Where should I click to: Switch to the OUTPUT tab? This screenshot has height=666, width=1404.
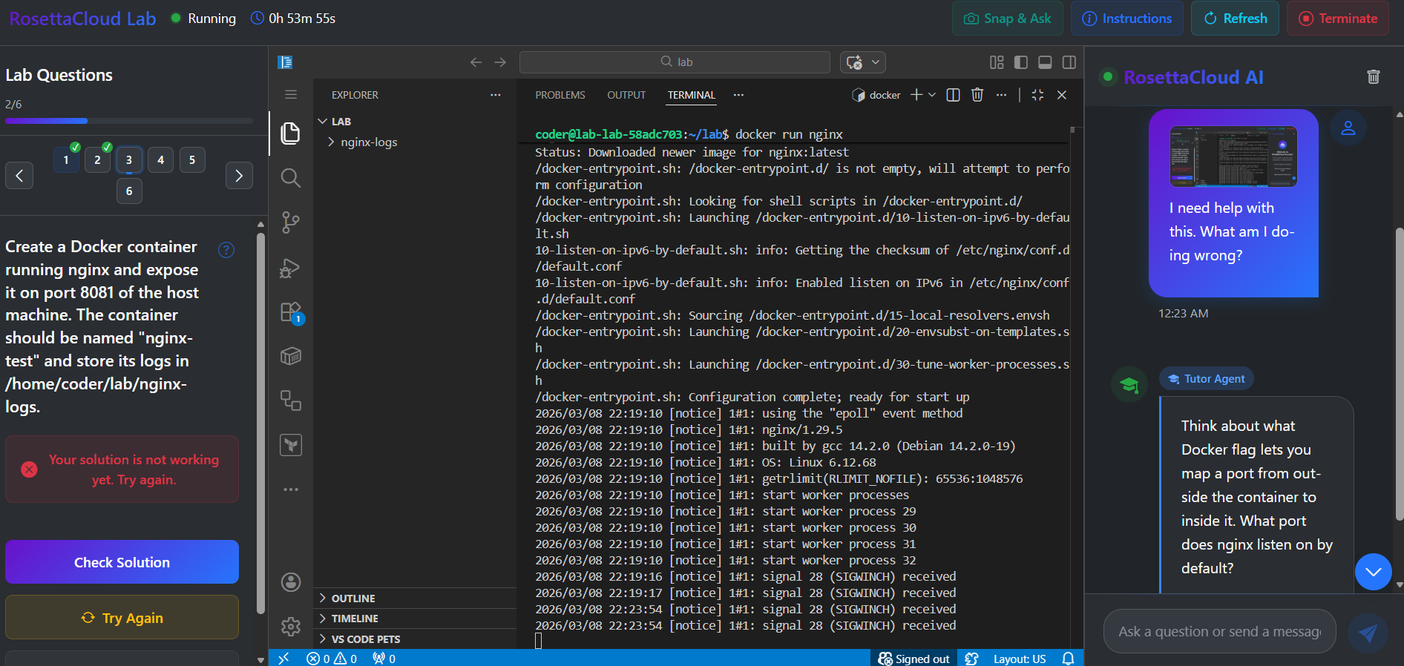[626, 95]
